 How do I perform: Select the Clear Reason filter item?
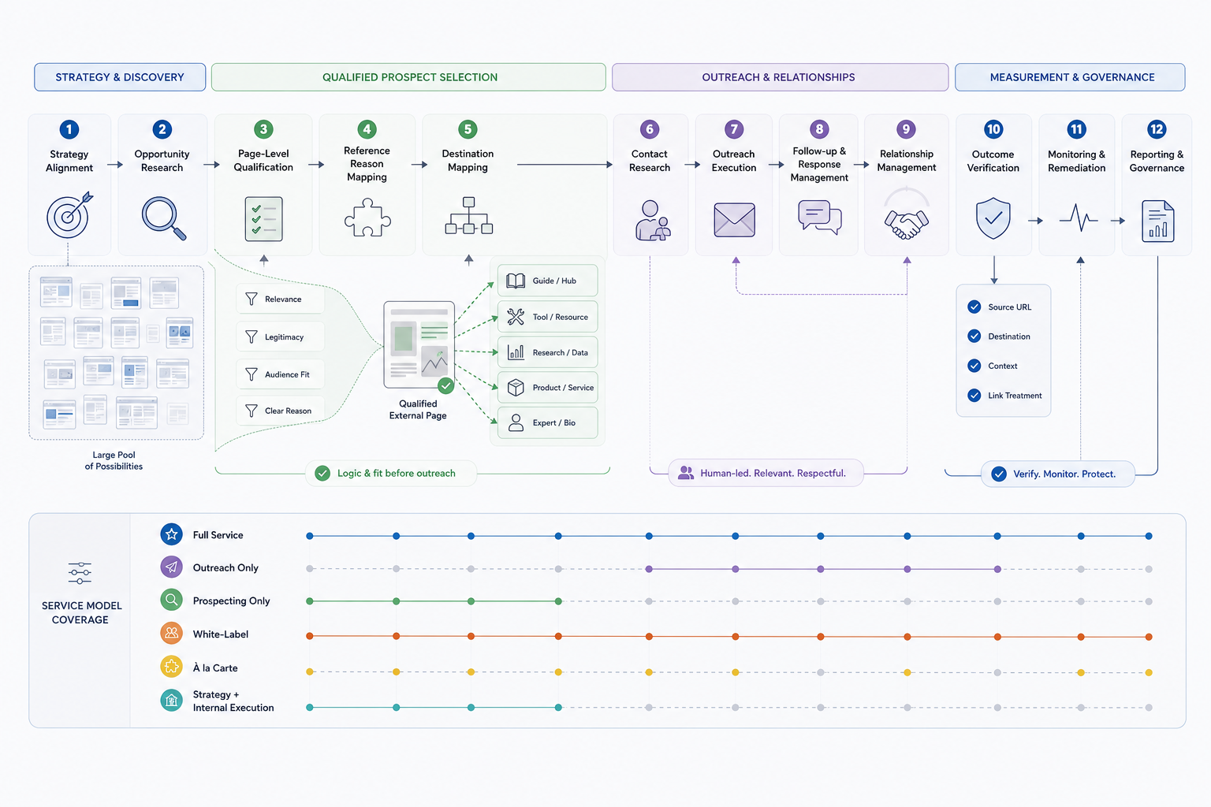point(280,411)
